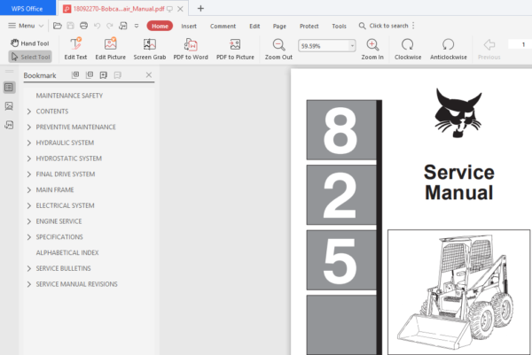
Task: Click the PDF to Word converter
Action: tap(191, 49)
